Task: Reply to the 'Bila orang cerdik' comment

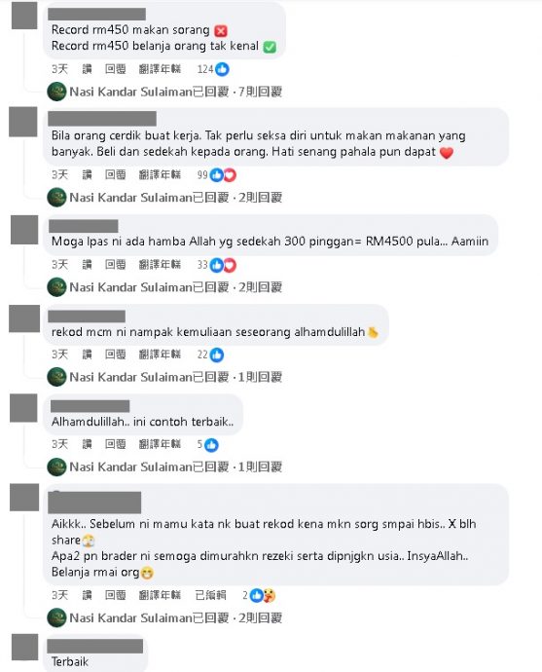Action: (116, 175)
